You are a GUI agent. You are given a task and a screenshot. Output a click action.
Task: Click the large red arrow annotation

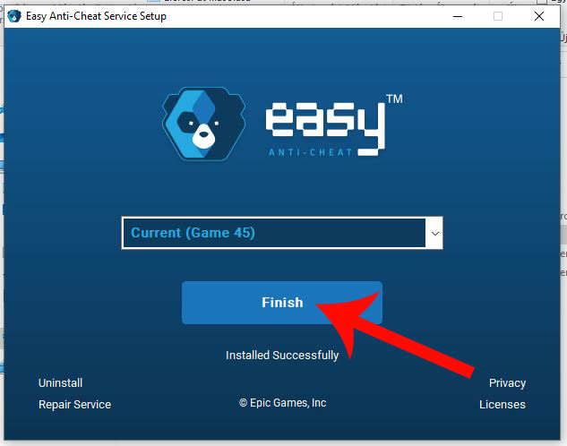pos(394,332)
